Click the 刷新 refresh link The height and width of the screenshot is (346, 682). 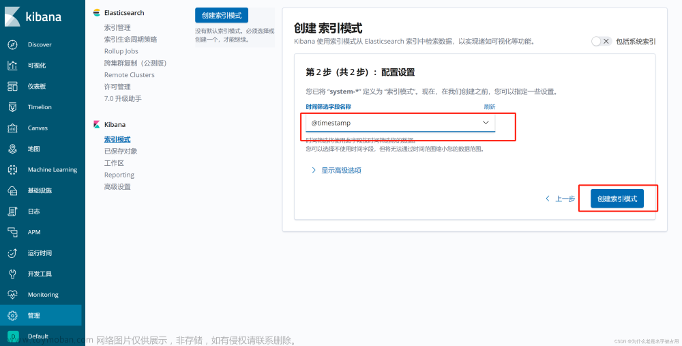(489, 106)
